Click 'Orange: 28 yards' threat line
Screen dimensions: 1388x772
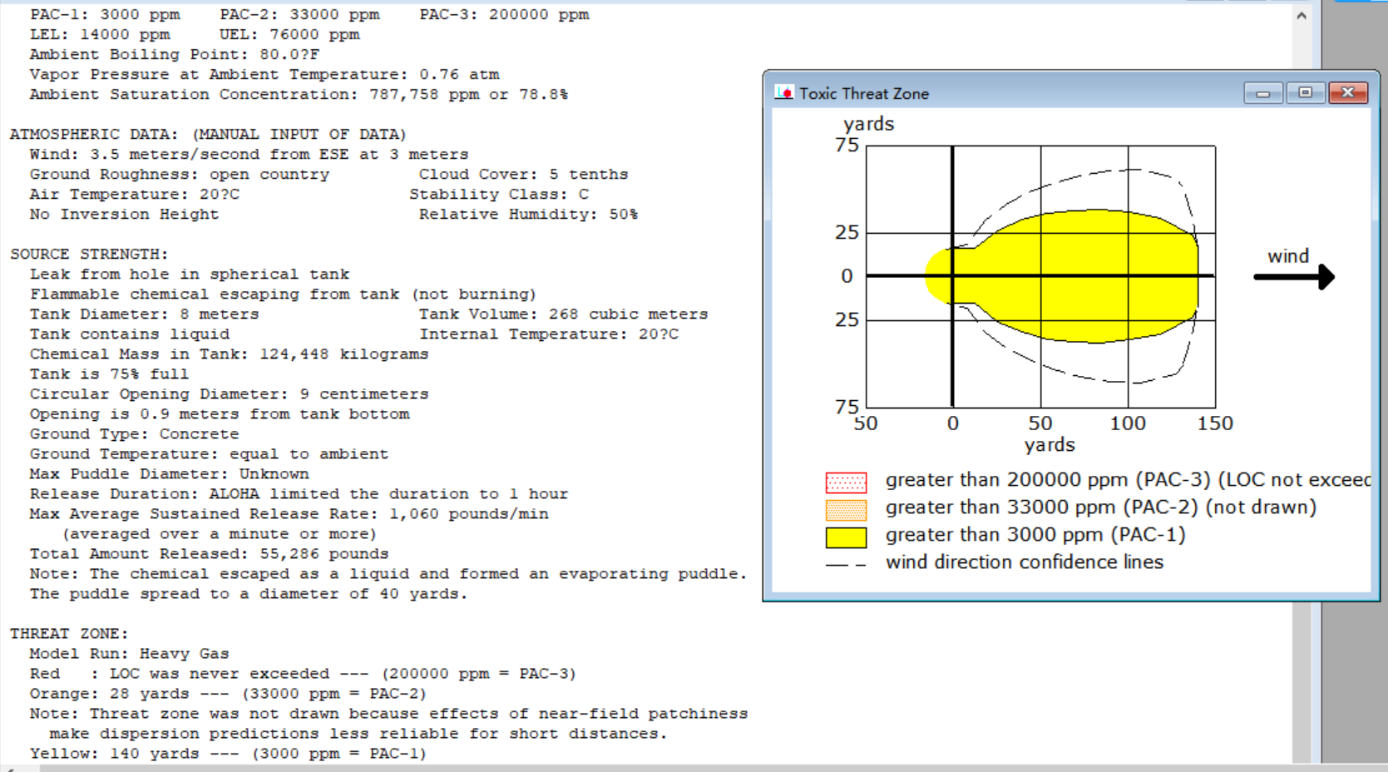(x=228, y=694)
